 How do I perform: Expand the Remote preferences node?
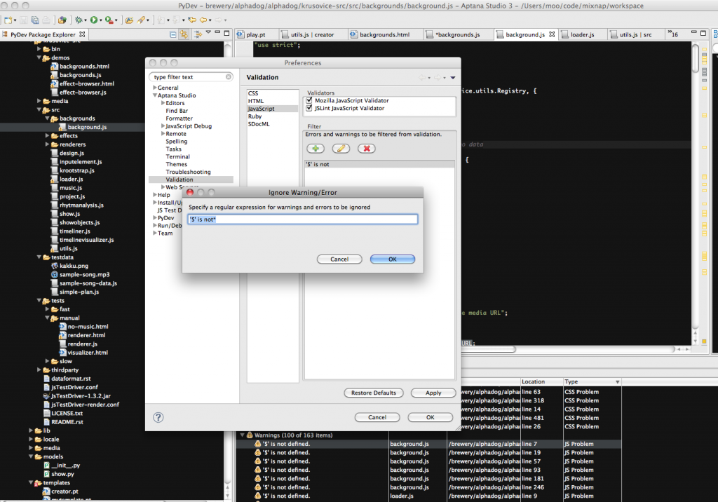pos(163,134)
